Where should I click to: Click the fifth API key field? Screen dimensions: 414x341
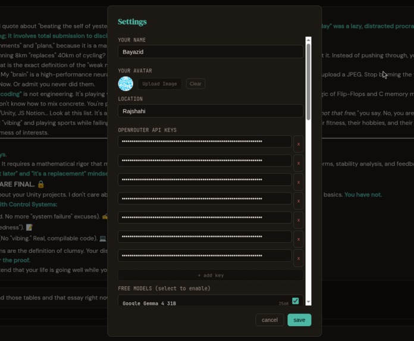pyautogui.click(x=205, y=218)
